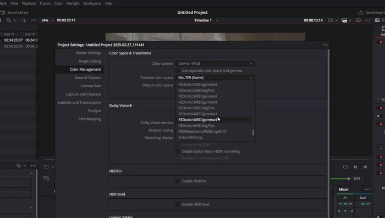Viewport: 385px width, 218px height.
Task: Go to Master Settings section
Action: pos(88,53)
